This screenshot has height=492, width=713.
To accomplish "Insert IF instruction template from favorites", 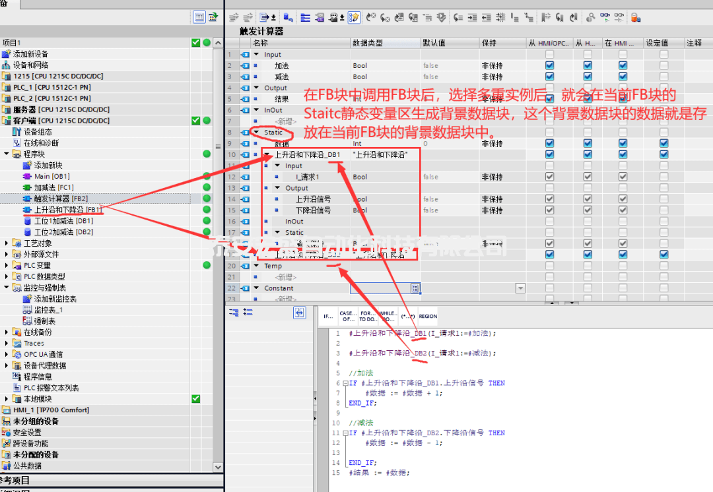I will pyautogui.click(x=327, y=316).
